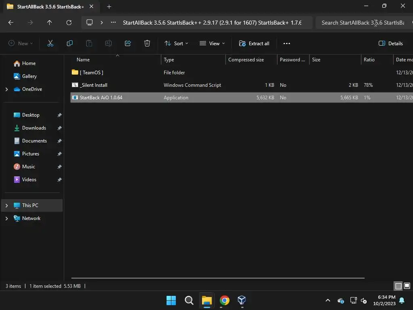Open the See more toolbar menu
Image resolution: width=413 pixels, height=310 pixels.
pyautogui.click(x=287, y=44)
